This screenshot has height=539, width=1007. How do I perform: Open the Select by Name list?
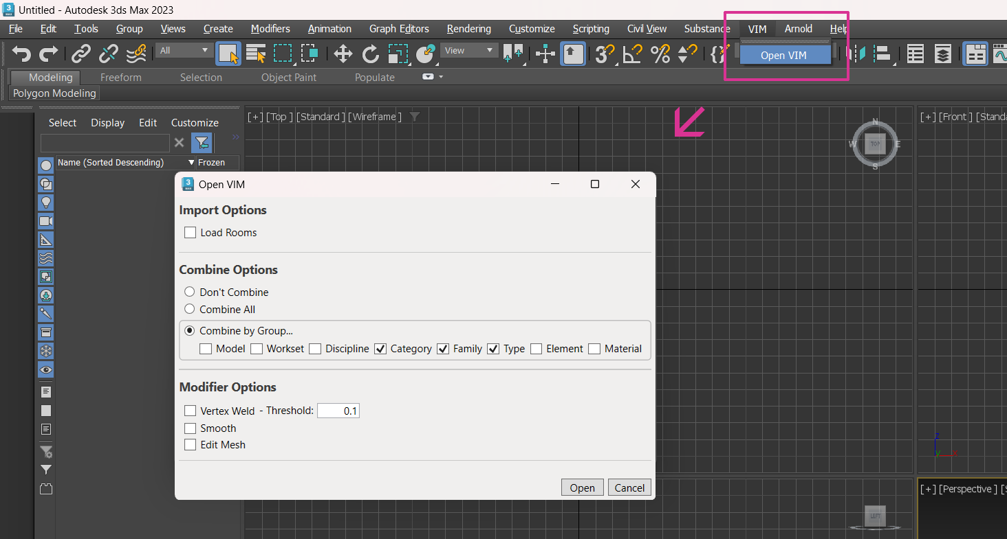pyautogui.click(x=257, y=54)
